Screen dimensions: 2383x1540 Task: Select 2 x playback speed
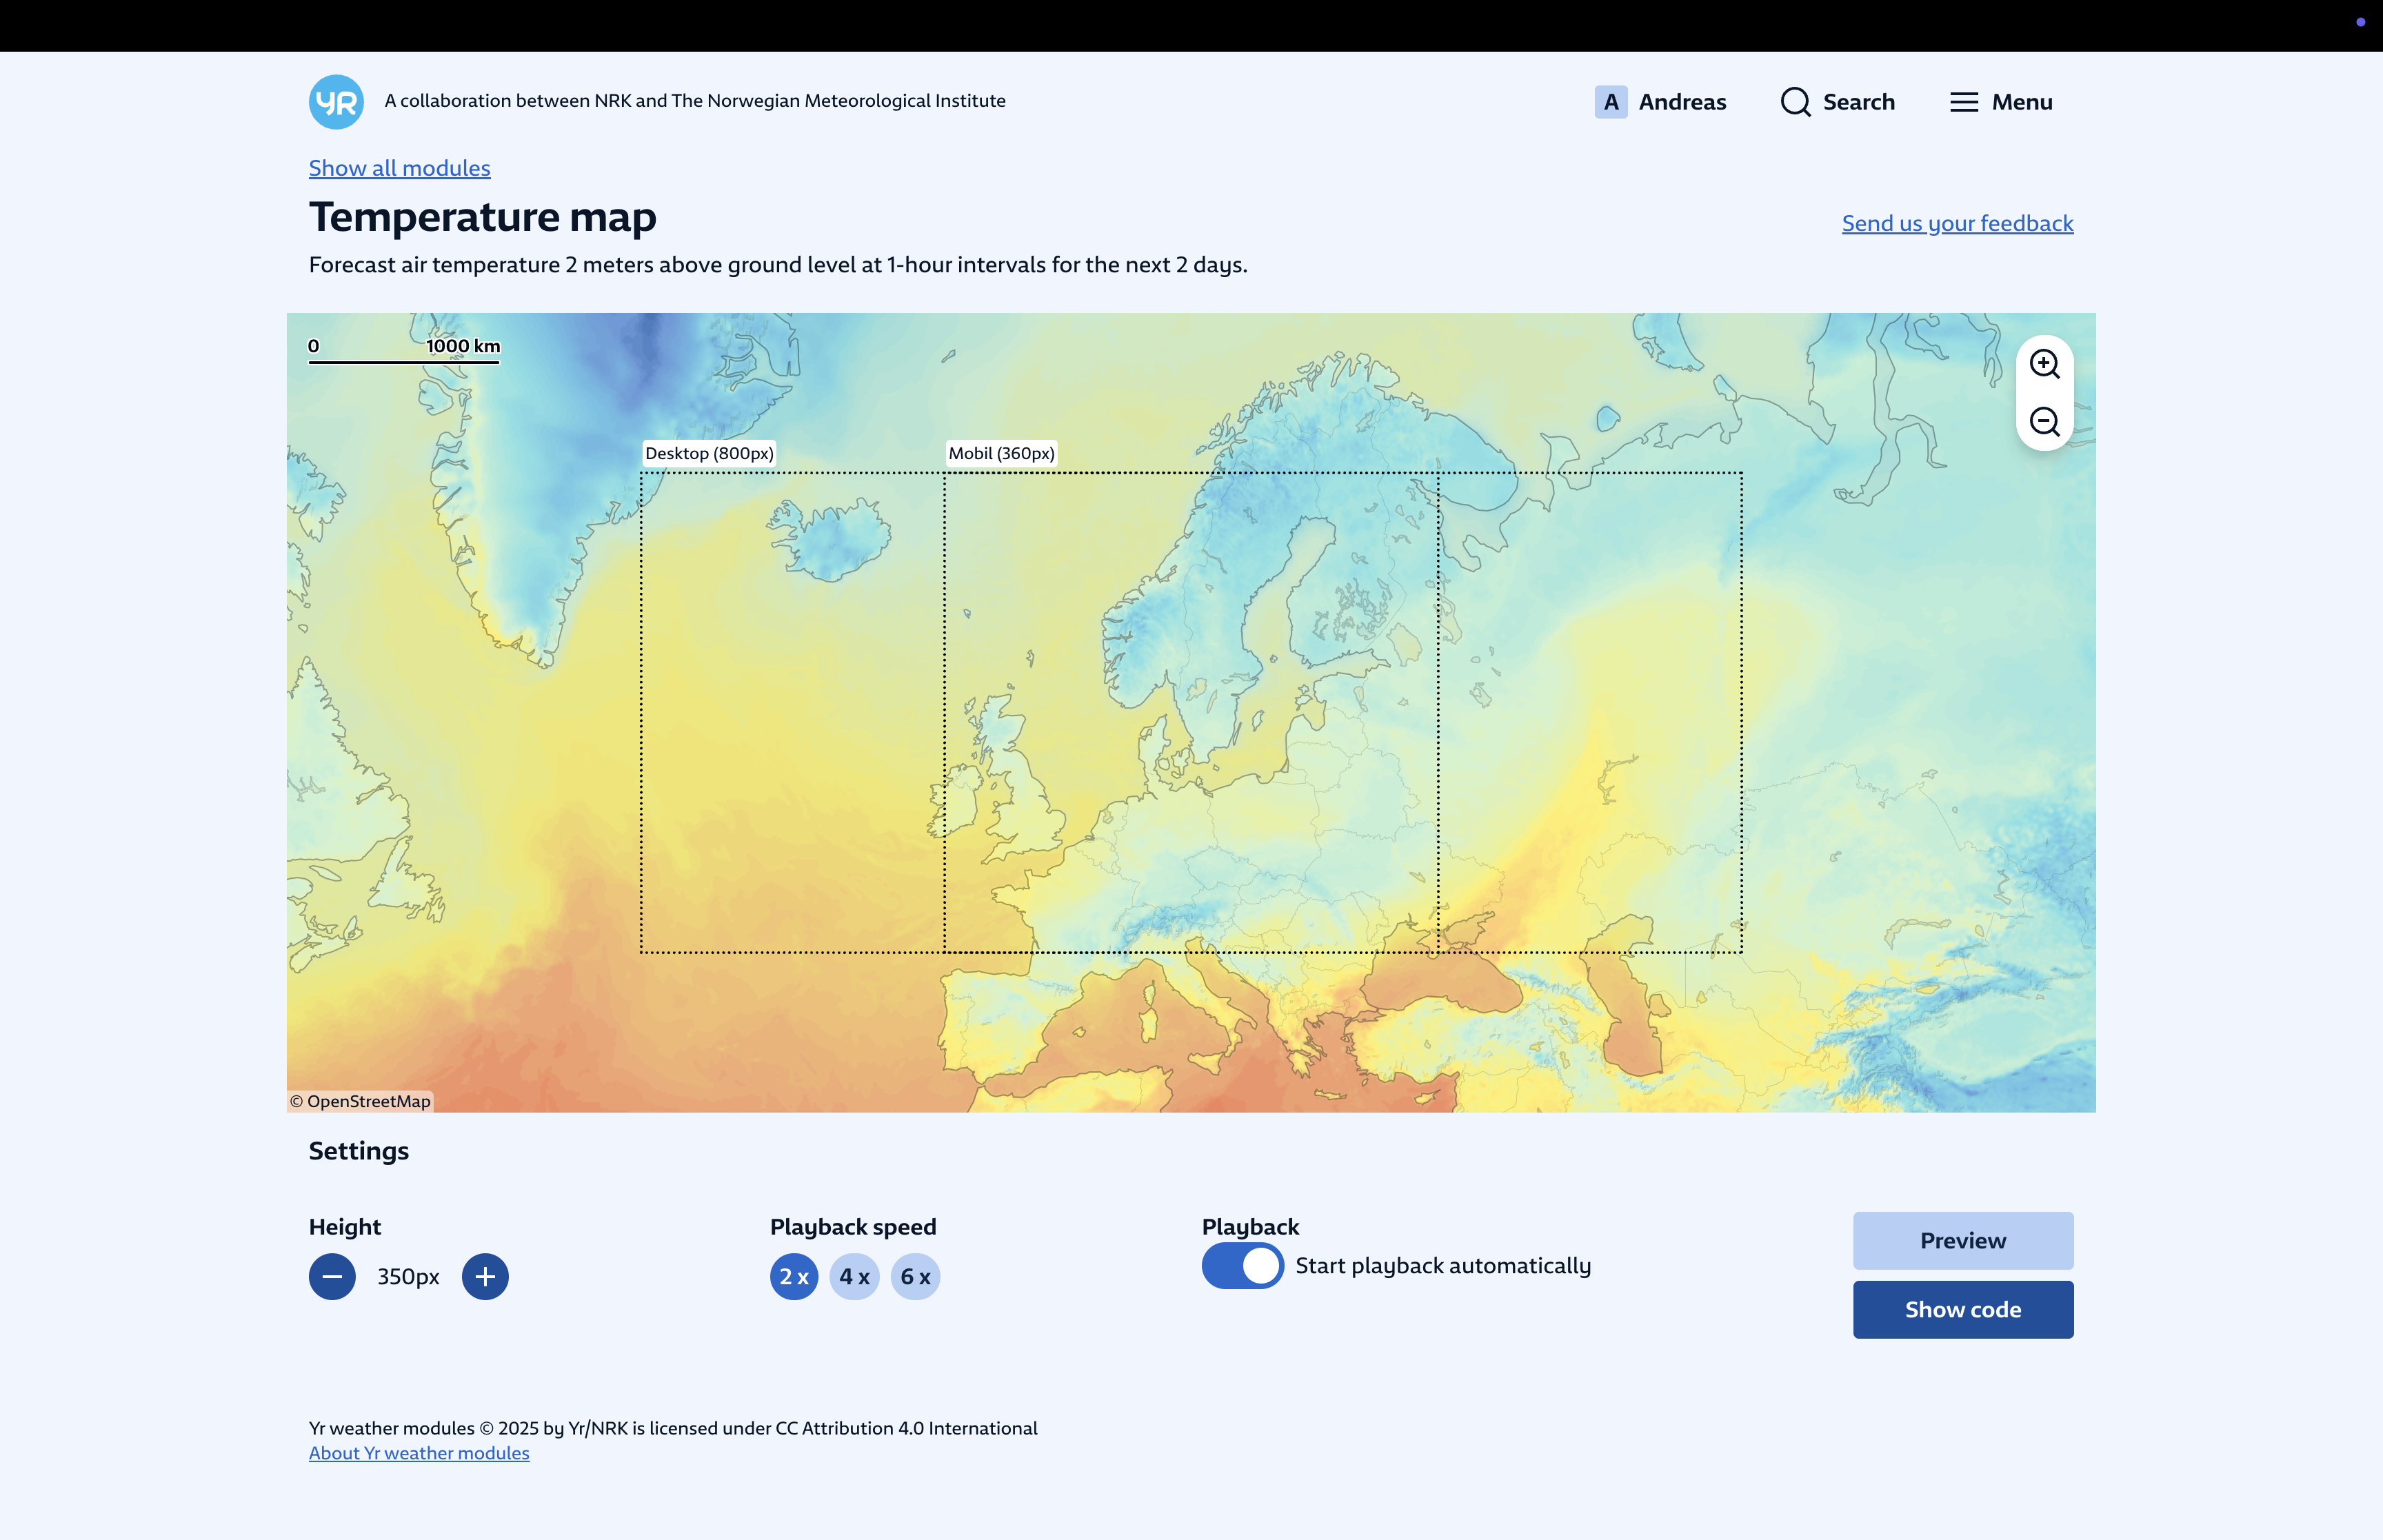pyautogui.click(x=794, y=1277)
